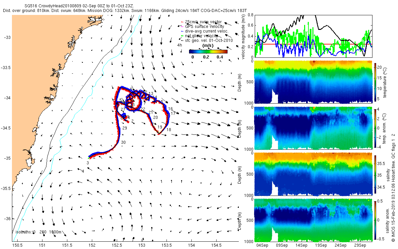Click the velocity magnitude time series plot

pos(313,36)
